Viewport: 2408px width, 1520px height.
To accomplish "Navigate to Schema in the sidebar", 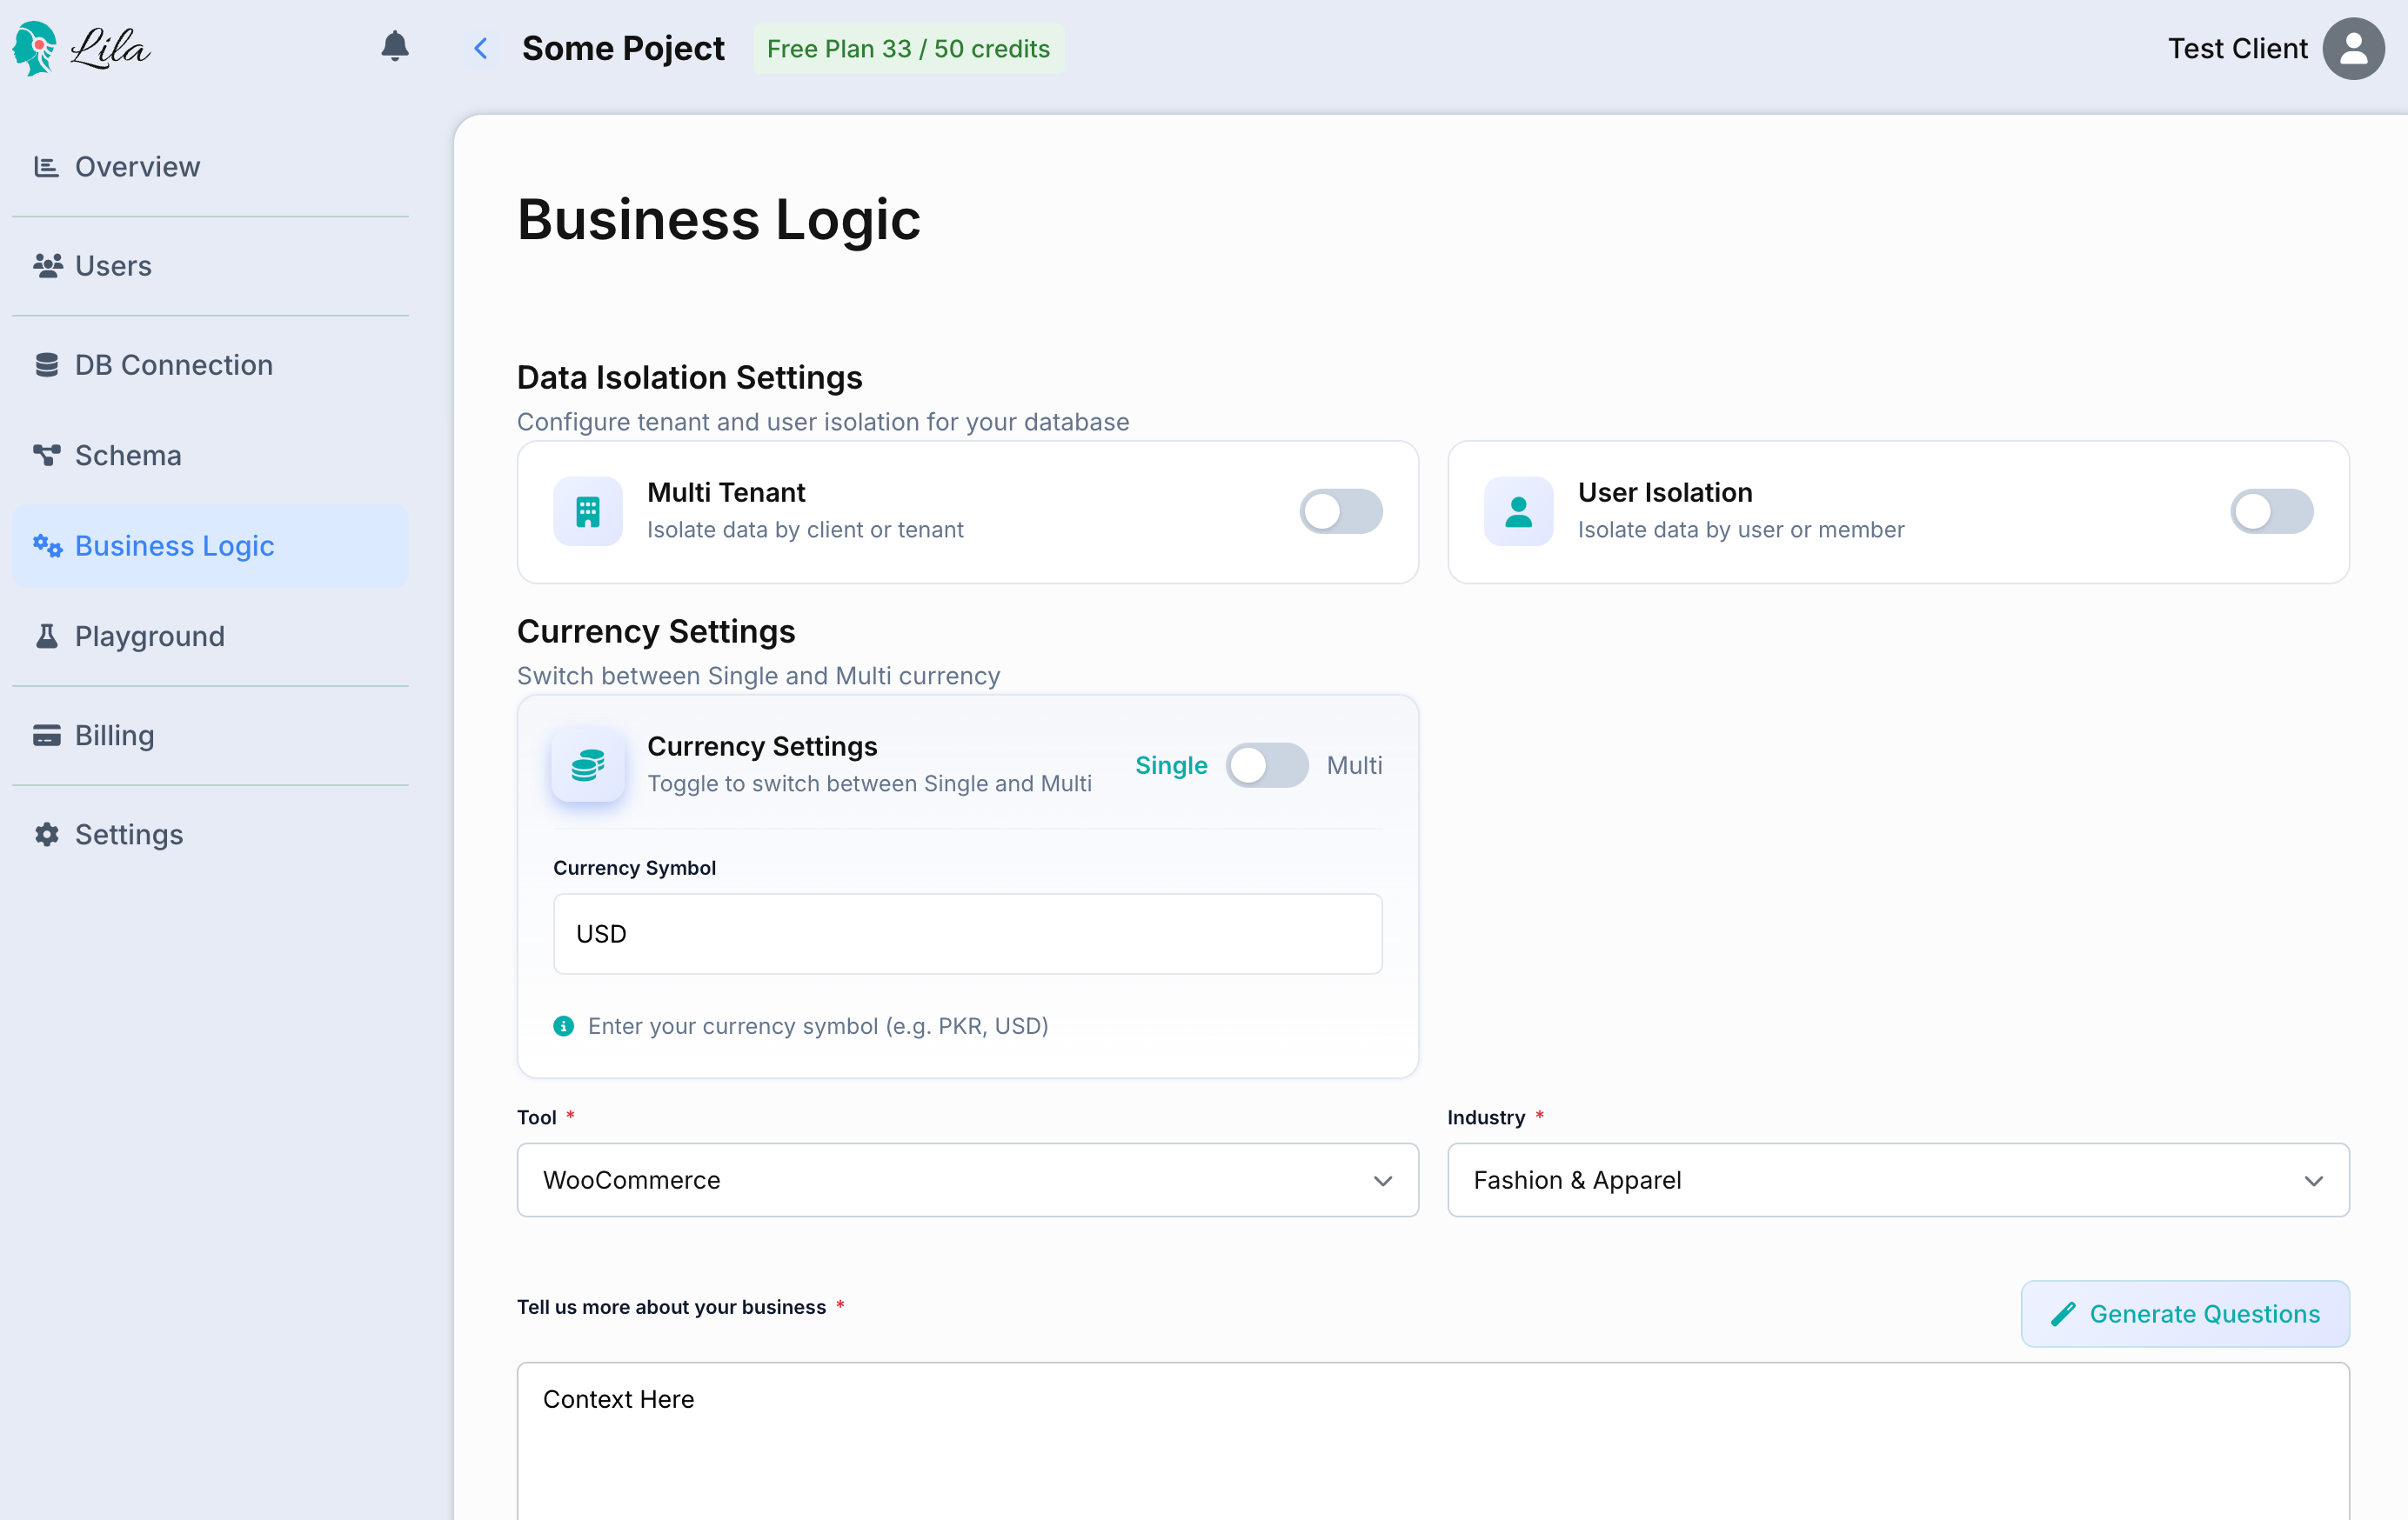I will point(128,456).
